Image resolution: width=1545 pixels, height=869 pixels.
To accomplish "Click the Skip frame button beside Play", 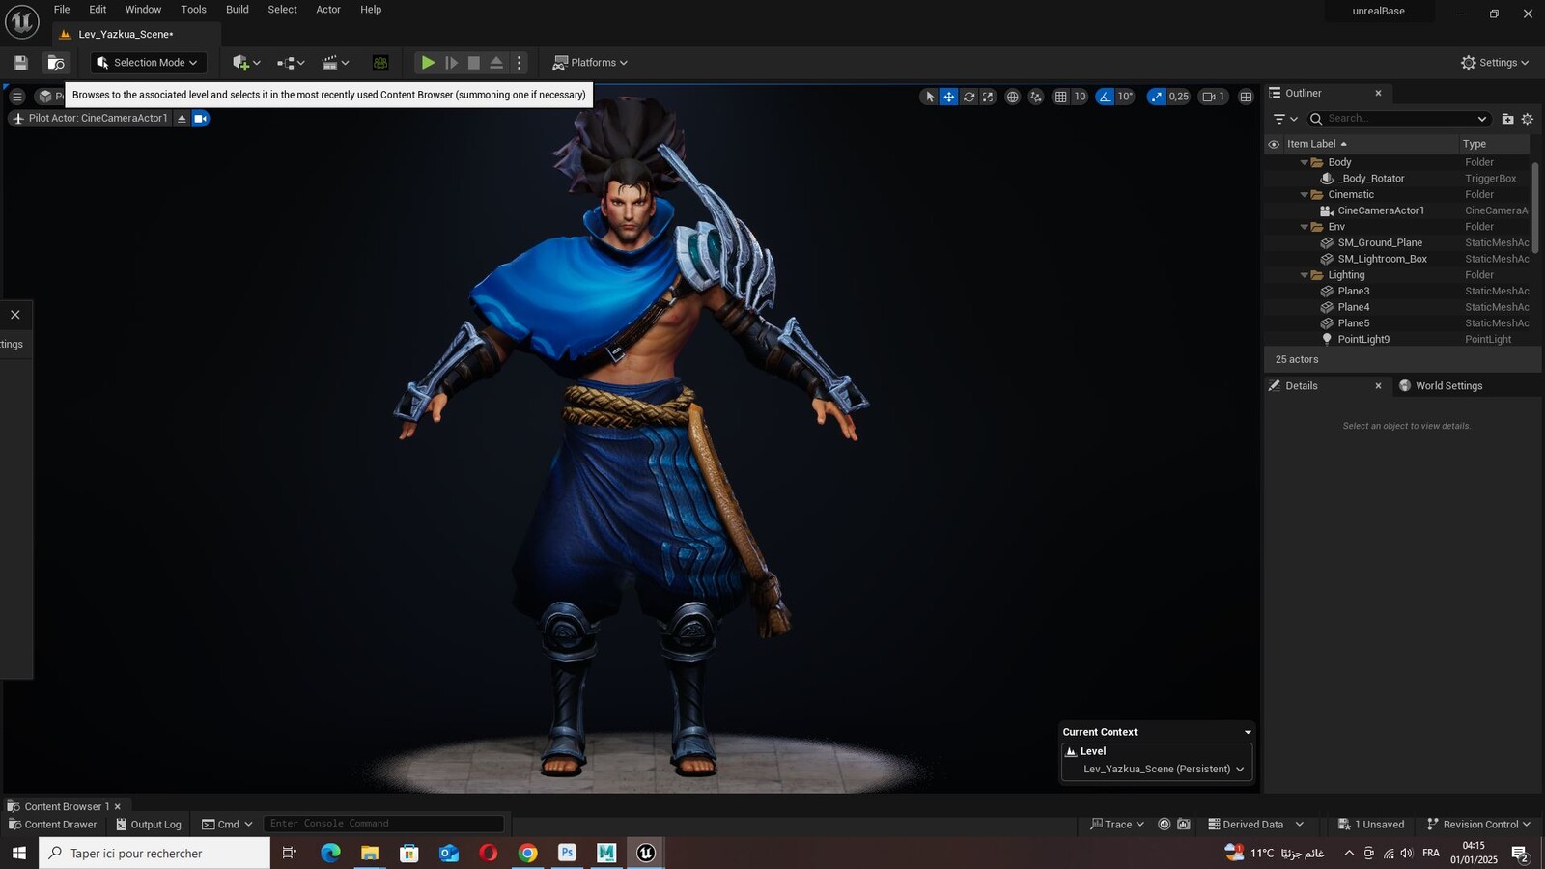I will click(x=451, y=63).
